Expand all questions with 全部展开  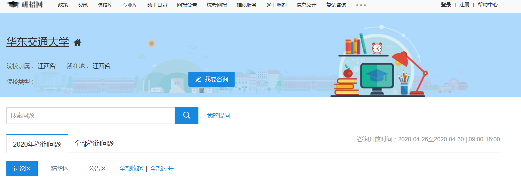(162, 169)
